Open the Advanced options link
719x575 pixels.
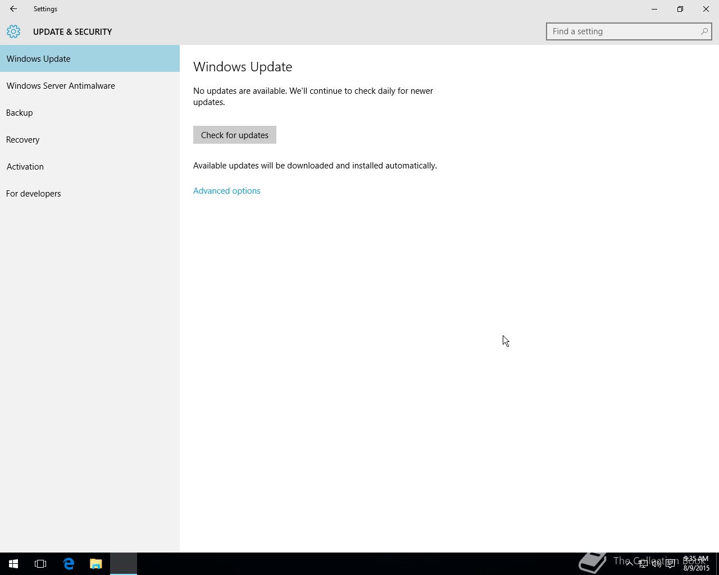tap(227, 191)
